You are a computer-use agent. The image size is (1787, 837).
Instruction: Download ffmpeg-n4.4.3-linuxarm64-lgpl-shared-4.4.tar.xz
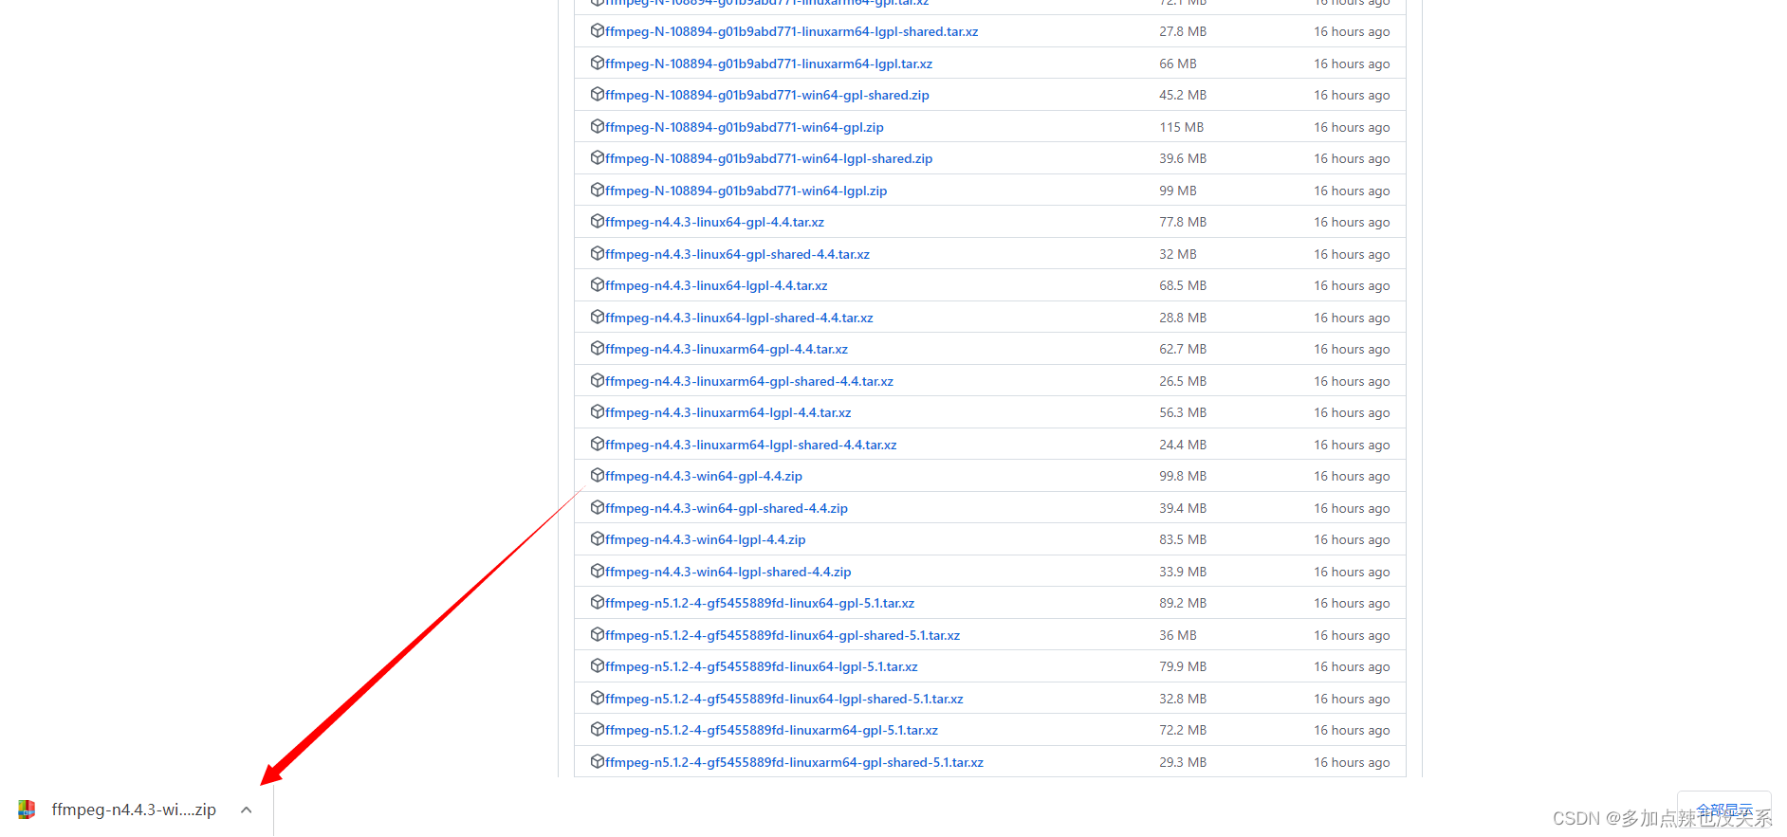pyautogui.click(x=751, y=445)
